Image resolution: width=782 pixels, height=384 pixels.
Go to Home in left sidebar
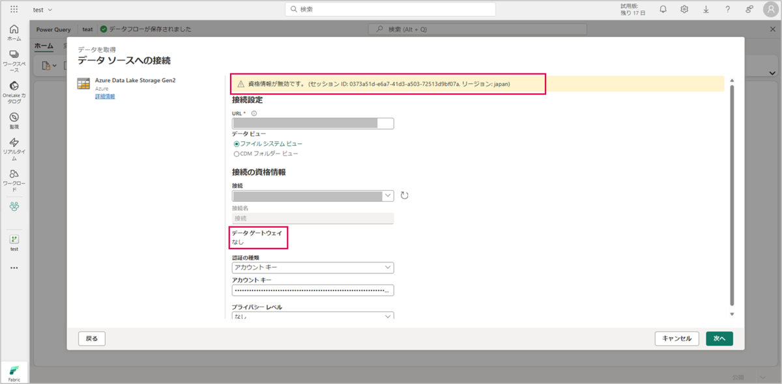point(14,33)
